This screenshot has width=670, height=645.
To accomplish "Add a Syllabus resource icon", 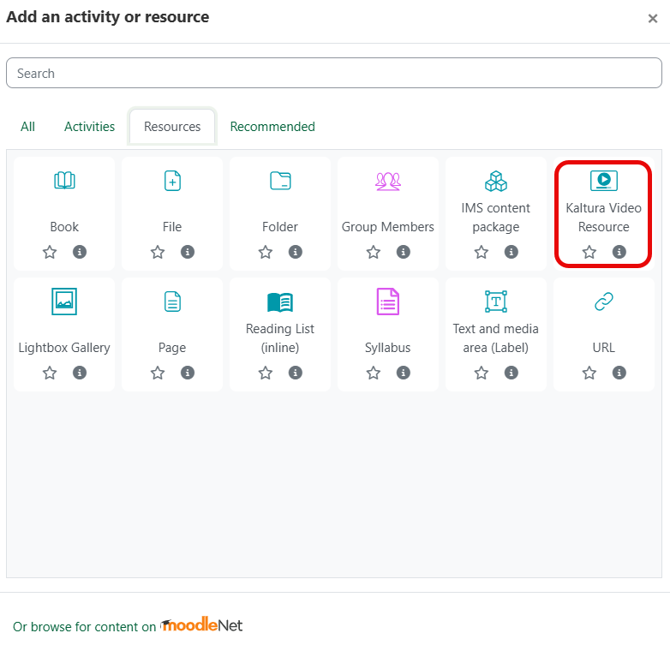I will pos(387,302).
